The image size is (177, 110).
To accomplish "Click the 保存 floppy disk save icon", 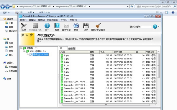I will 86,27.
